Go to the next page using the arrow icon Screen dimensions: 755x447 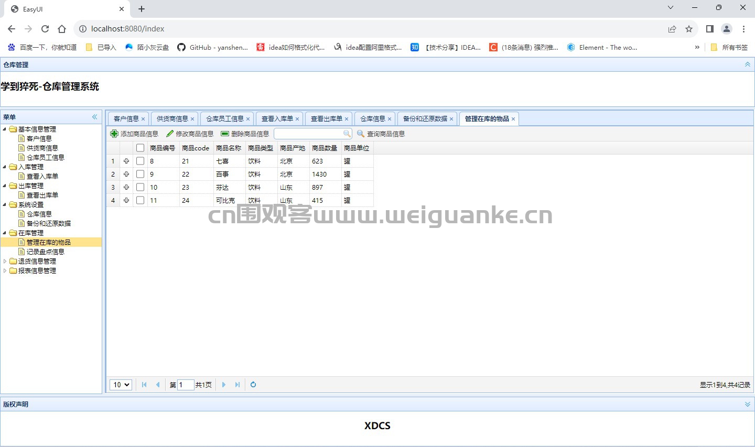pos(224,385)
